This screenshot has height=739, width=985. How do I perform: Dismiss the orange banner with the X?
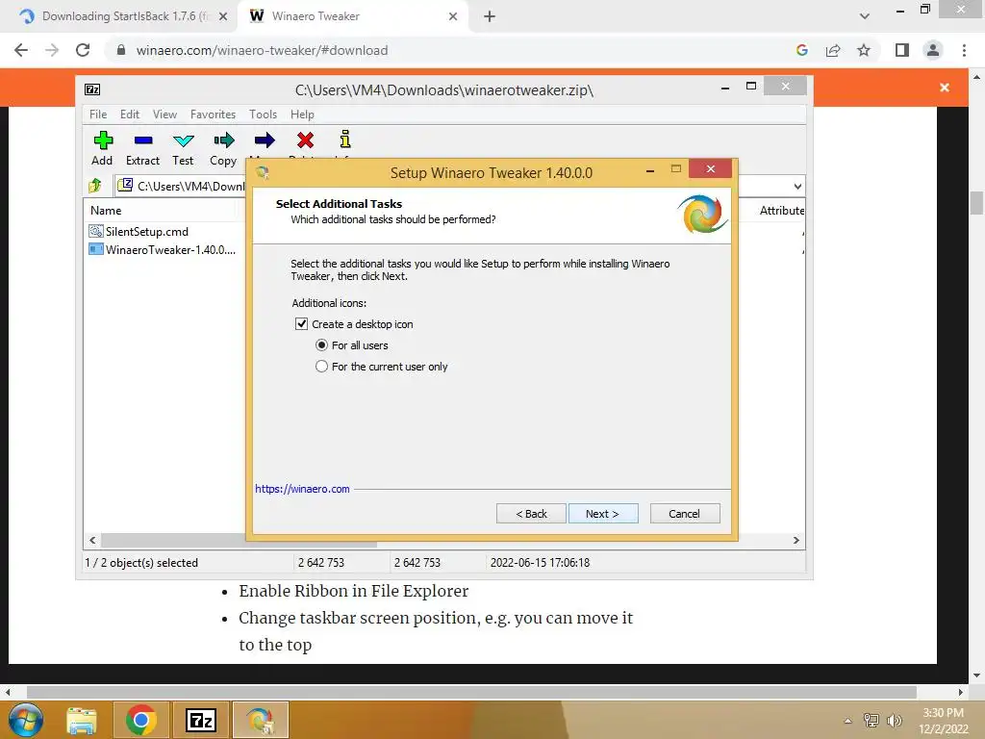[945, 88]
